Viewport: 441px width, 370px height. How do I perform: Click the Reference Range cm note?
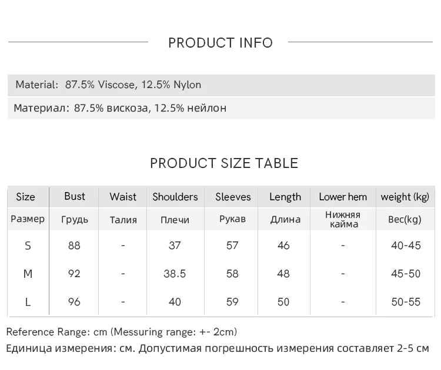tap(122, 332)
